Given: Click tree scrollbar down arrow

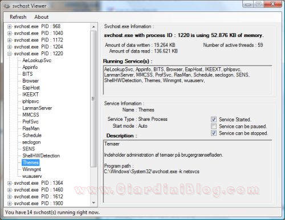Looking at the screenshot, I should coord(93,203).
